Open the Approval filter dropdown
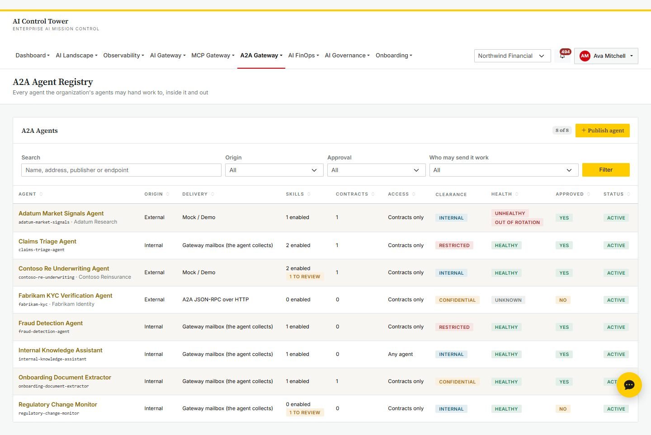 376,170
